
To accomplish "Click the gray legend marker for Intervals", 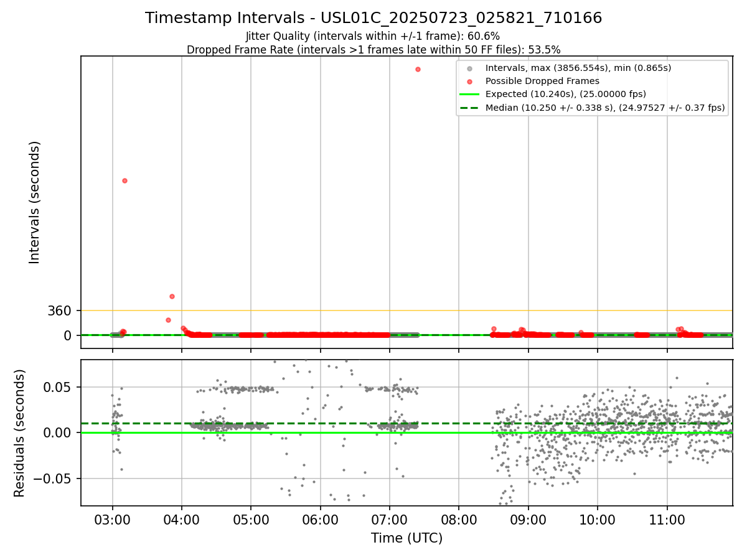I will click(x=470, y=68).
